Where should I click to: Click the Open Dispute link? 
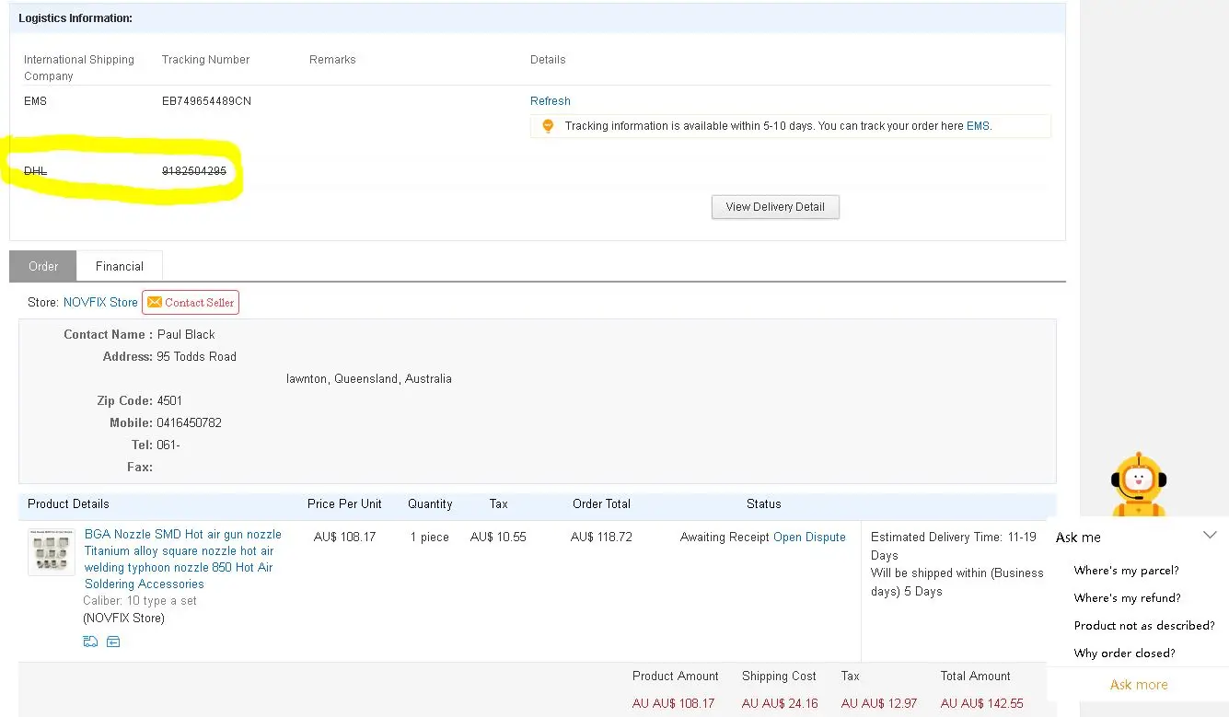[x=809, y=538]
